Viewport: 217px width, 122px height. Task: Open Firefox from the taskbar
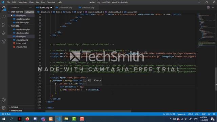(27, 119)
